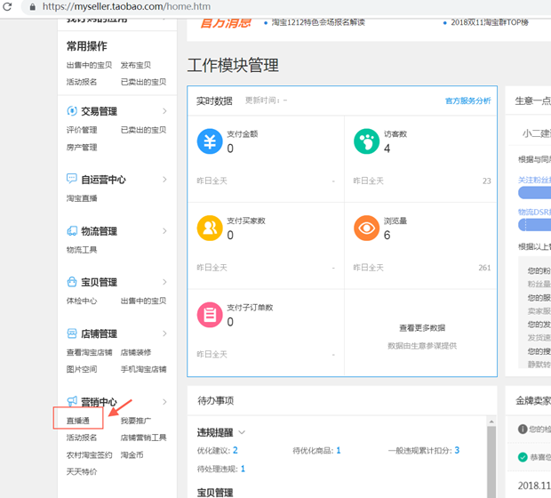Viewport: 551px width, 498px height.
Task: Click the 待办事项 scrollbar up arrow
Action: pos(491,421)
